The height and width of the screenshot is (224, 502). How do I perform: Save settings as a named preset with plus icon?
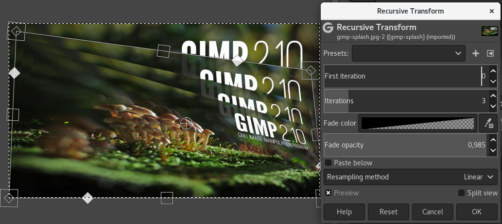(x=475, y=53)
